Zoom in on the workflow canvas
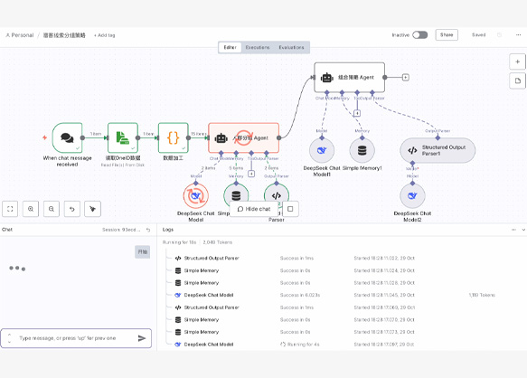This screenshot has height=378, width=527. 31,209
